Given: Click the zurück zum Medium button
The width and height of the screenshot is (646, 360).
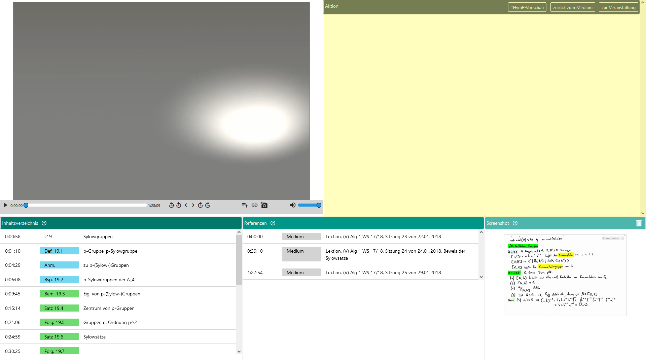Looking at the screenshot, I should (573, 7).
